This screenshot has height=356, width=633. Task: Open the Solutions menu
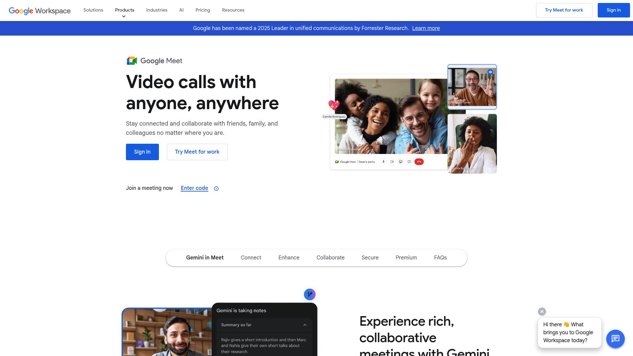coord(93,10)
